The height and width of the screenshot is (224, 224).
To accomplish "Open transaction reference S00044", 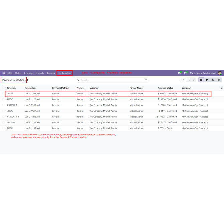I will [x=10, y=94].
